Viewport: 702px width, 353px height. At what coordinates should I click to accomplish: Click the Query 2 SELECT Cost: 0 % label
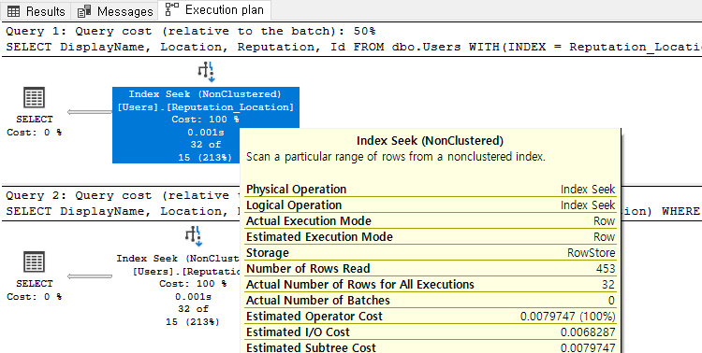(x=35, y=297)
